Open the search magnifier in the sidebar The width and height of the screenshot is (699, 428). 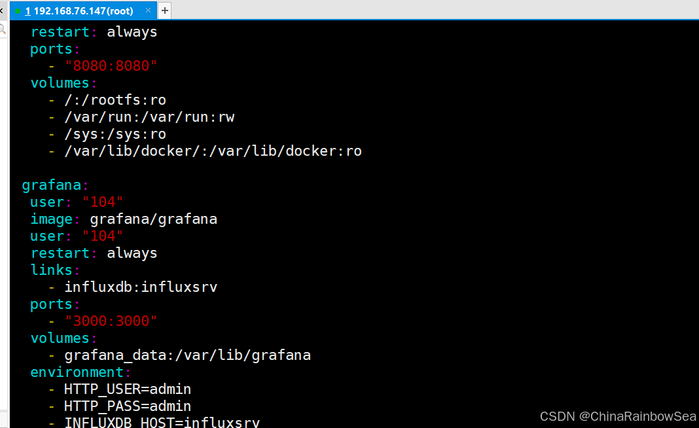[x=3, y=29]
